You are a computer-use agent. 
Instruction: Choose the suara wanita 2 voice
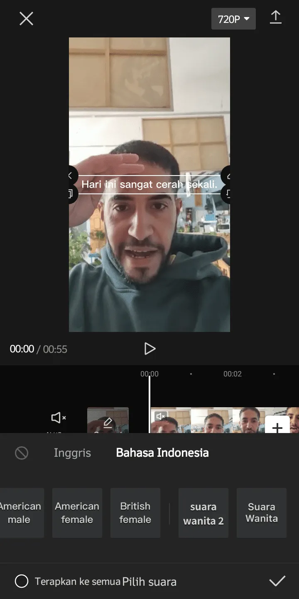coord(203,513)
